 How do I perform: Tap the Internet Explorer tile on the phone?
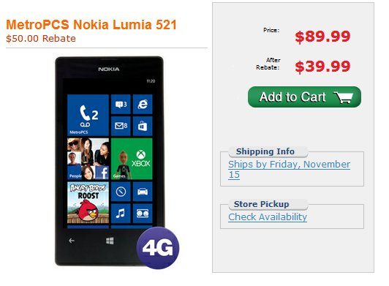pyautogui.click(x=143, y=104)
